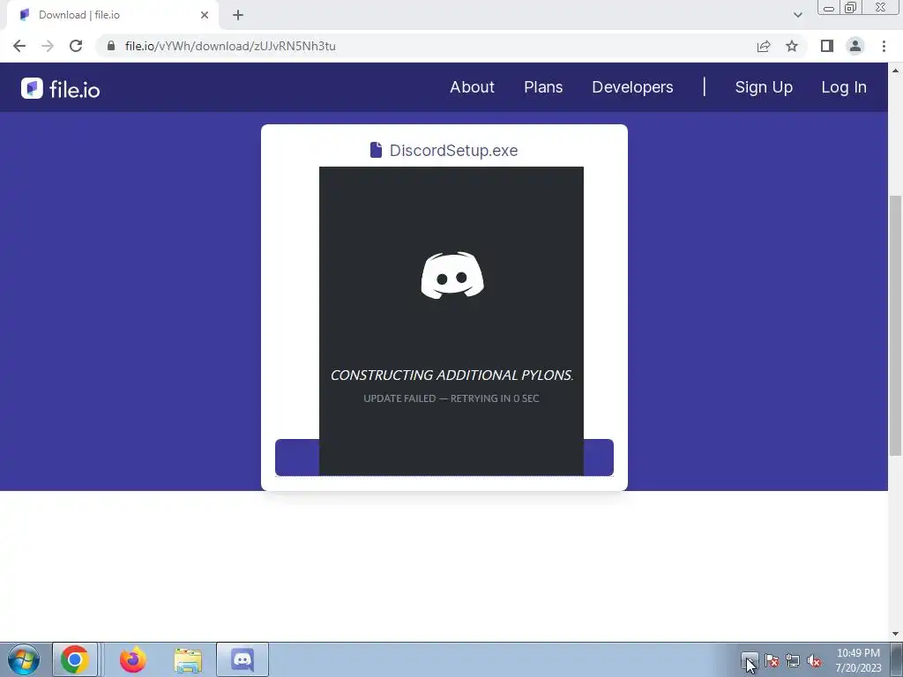Show hidden tray icons
903x677 pixels.
coord(750,660)
